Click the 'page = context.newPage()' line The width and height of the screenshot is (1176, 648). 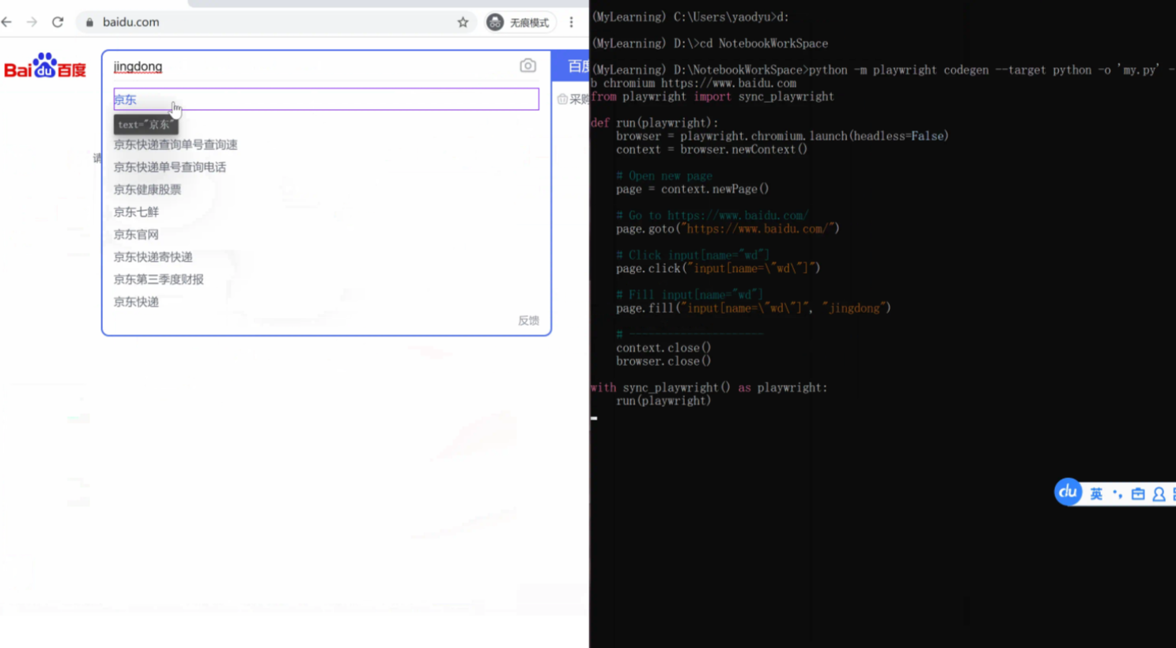tap(692, 189)
